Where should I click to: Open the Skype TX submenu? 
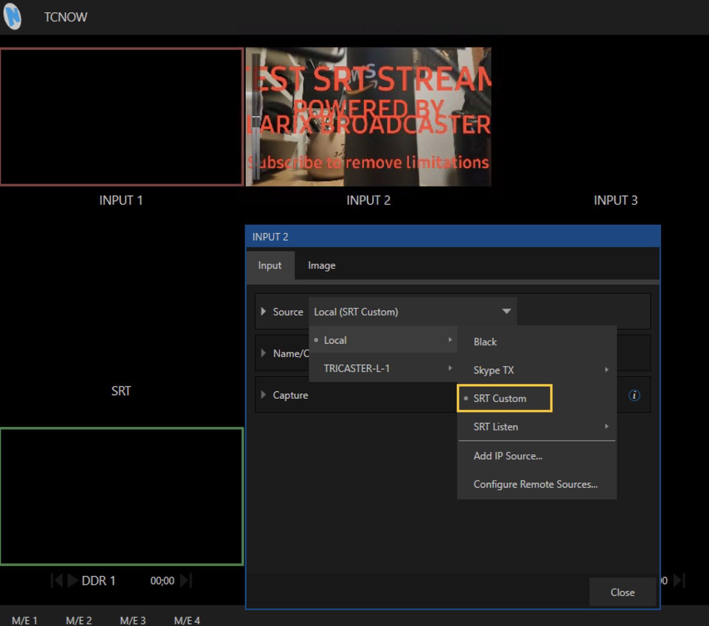click(537, 370)
